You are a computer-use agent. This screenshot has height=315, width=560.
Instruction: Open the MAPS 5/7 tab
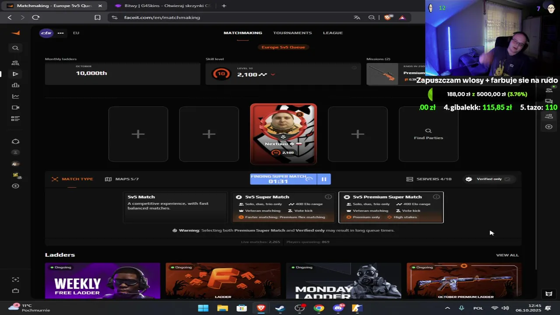coord(122,179)
